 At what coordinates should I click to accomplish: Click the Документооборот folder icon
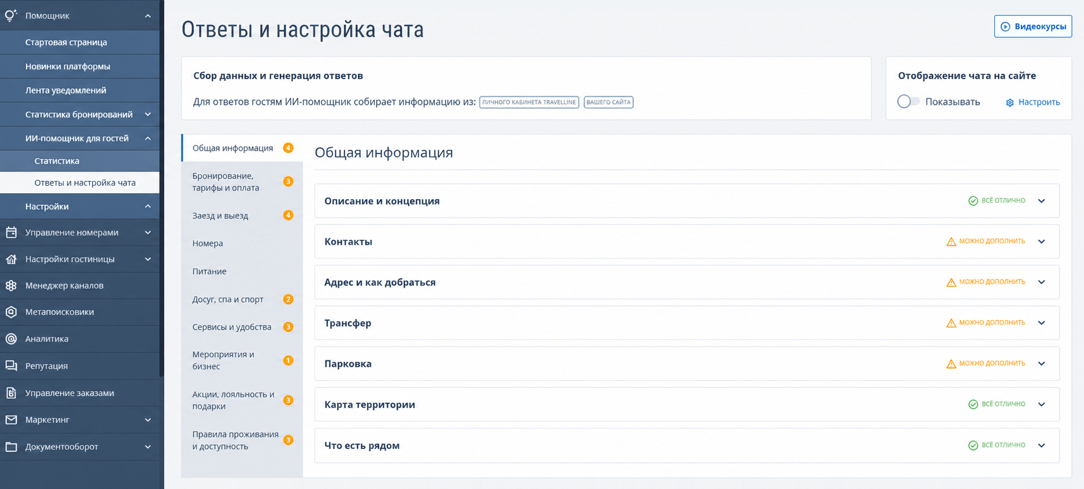tap(11, 446)
